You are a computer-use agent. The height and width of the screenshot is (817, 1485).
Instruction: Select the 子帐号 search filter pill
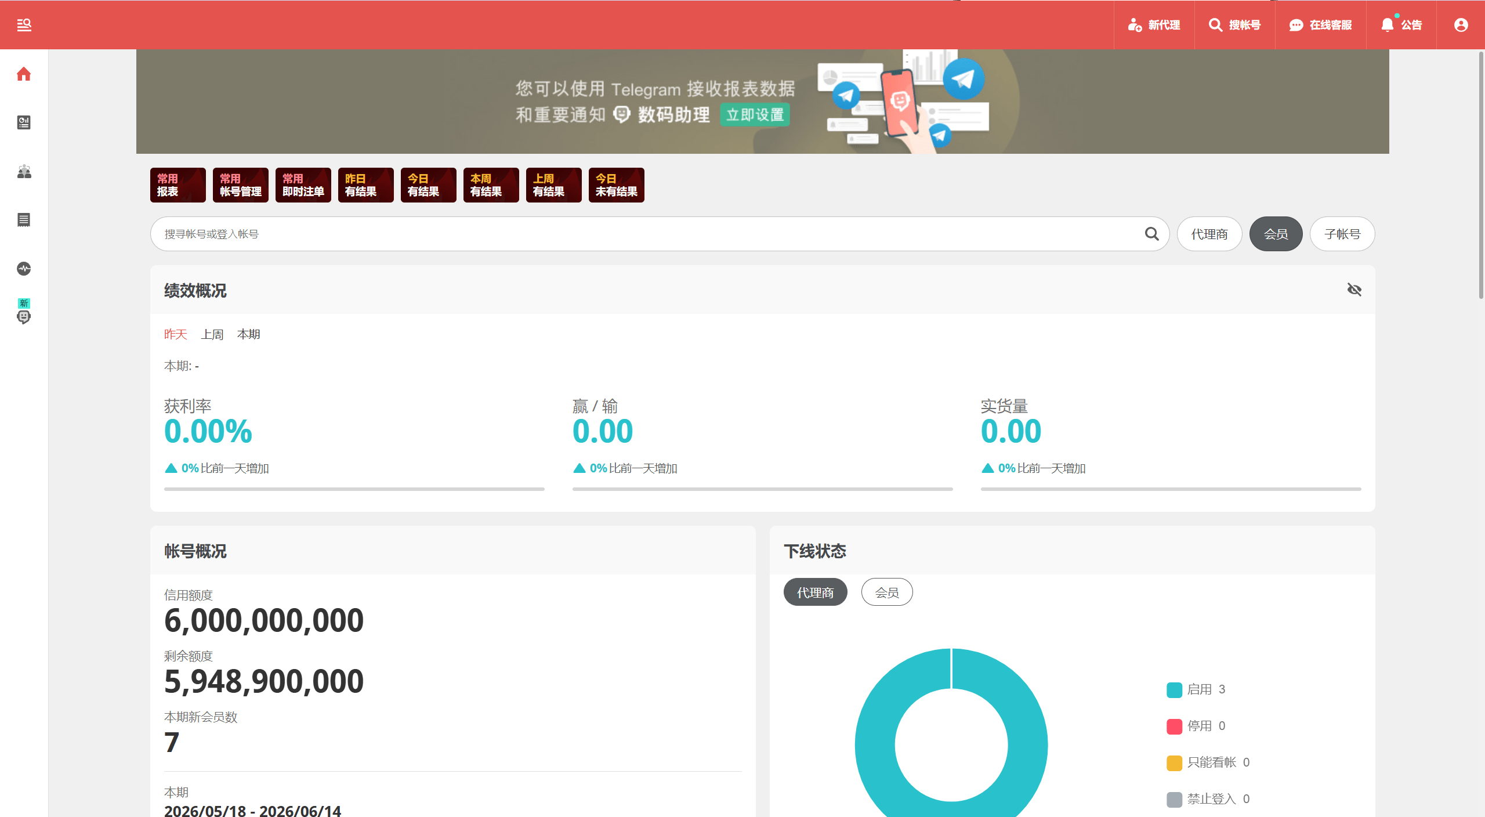pos(1342,234)
